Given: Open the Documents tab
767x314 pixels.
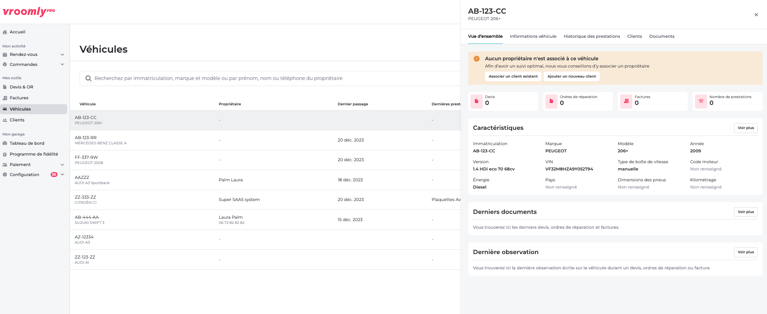Looking at the screenshot, I should 662,36.
